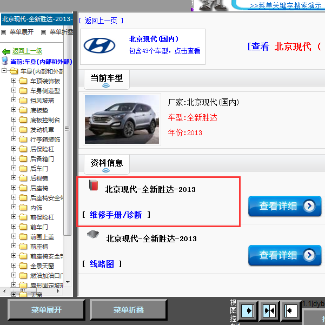Click the 内饰 folder icon
The image size is (325, 325).
[23, 208]
